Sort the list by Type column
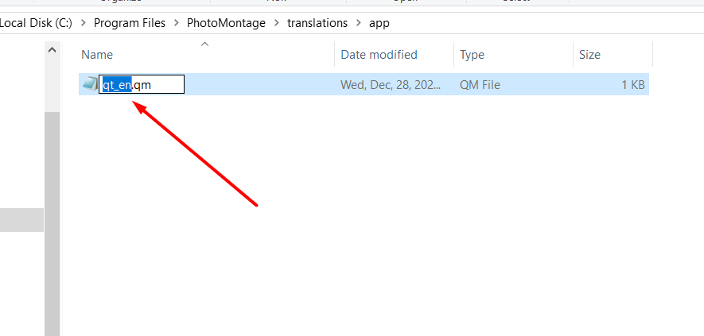This screenshot has height=336, width=704. (x=513, y=55)
